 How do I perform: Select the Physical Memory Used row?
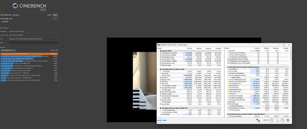pos(190,59)
